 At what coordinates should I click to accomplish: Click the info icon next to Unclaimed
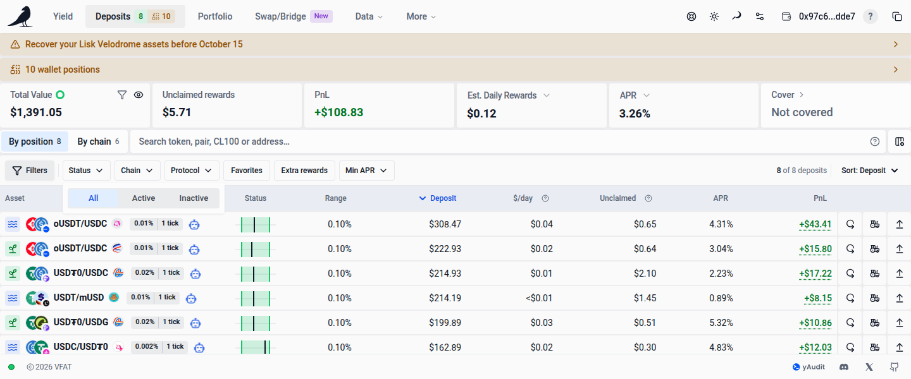pos(648,198)
